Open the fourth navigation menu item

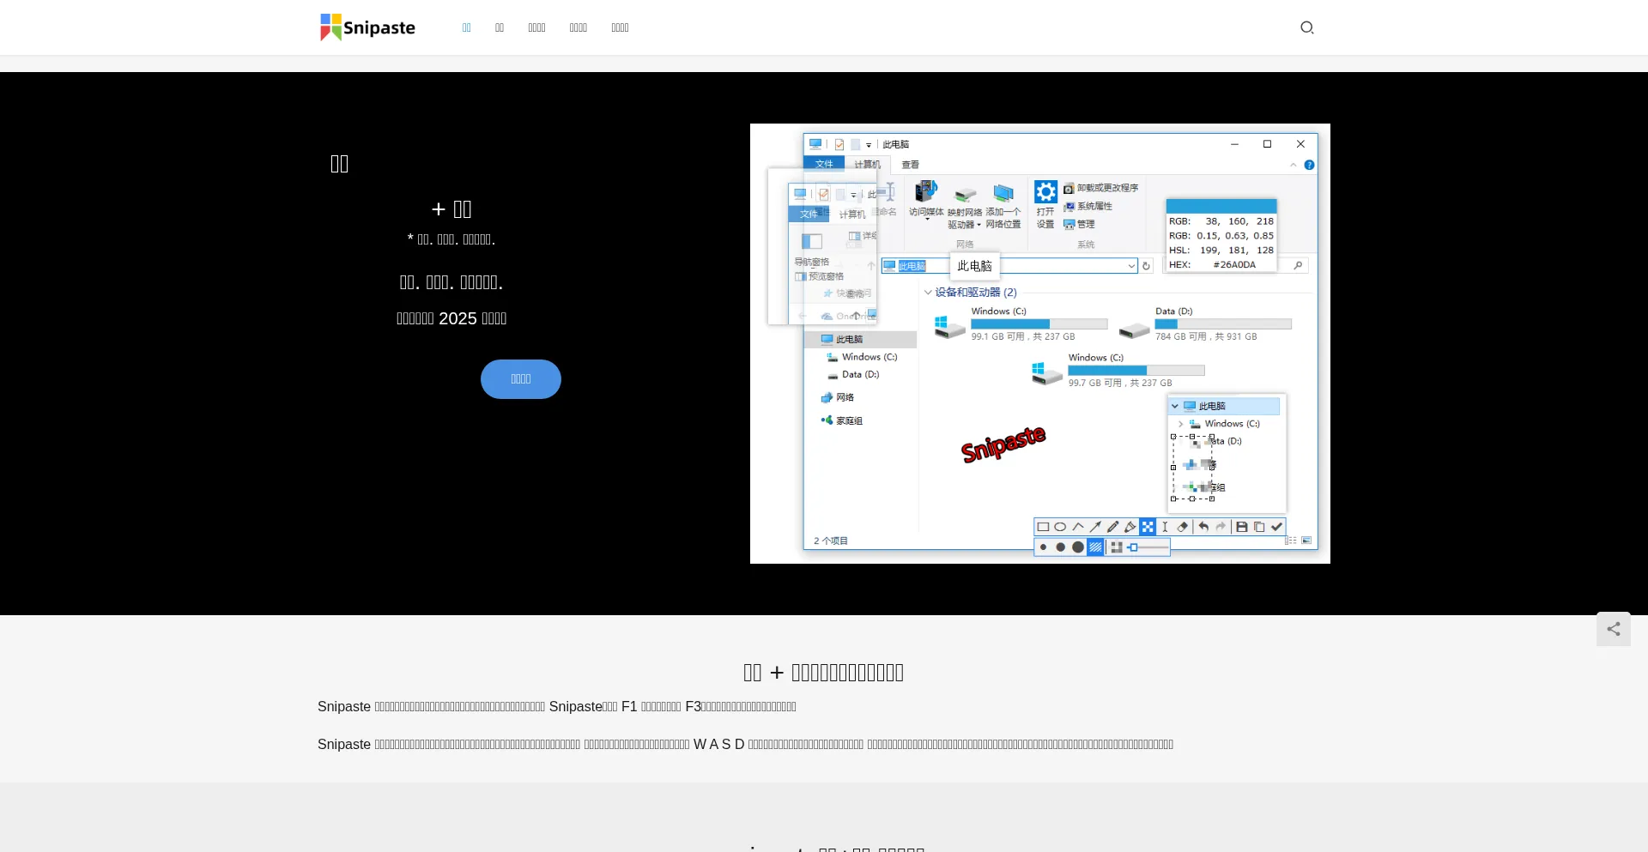pyautogui.click(x=579, y=27)
